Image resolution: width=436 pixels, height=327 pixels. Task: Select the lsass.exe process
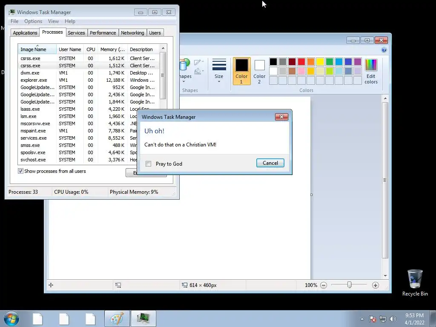pos(78,109)
